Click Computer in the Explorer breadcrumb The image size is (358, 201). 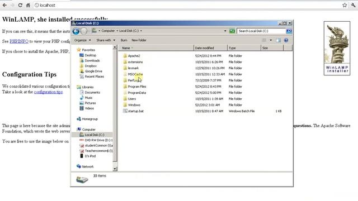(x=108, y=31)
